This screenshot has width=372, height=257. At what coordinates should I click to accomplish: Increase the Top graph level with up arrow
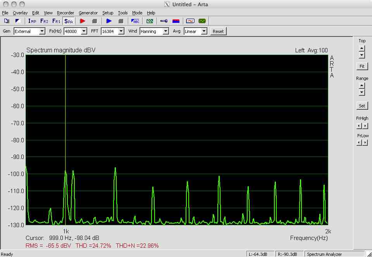pos(362,48)
